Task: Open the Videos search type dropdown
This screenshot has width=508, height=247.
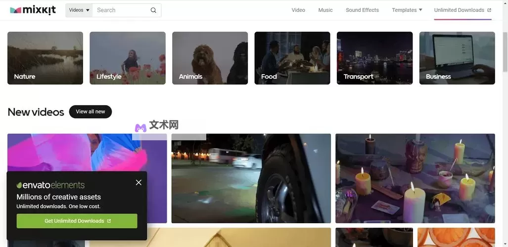Action: [79, 10]
